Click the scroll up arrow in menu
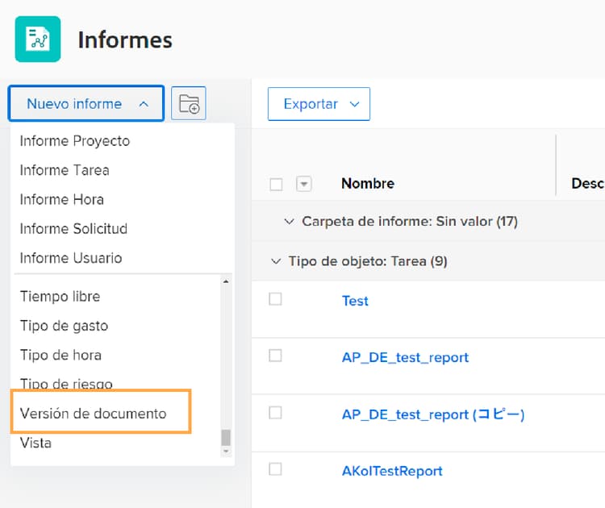This screenshot has width=605, height=508. 226,281
